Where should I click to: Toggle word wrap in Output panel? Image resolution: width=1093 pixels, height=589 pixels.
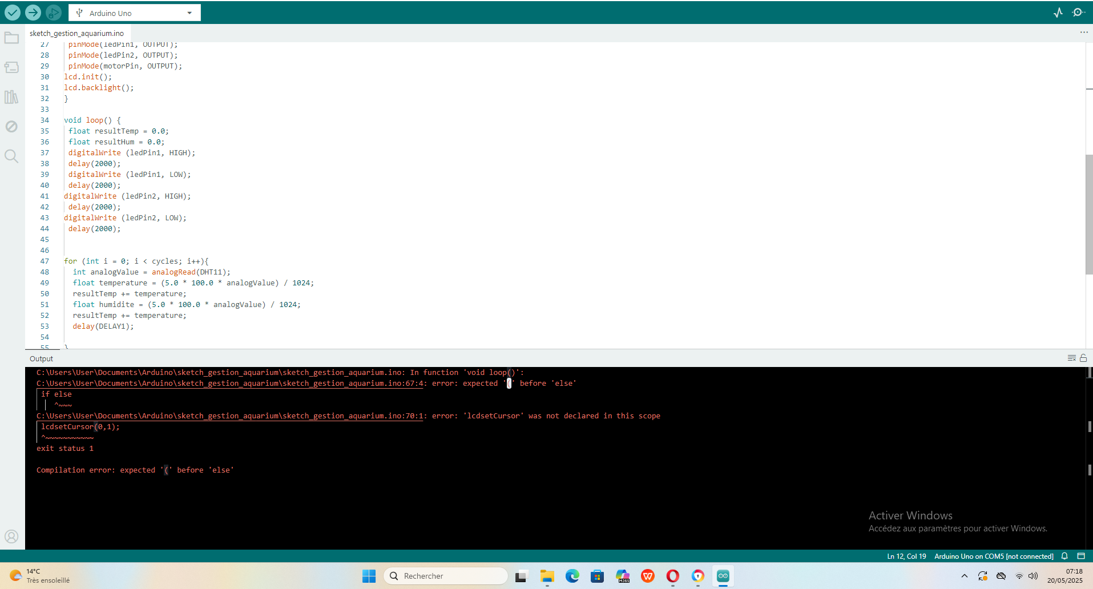click(x=1072, y=358)
